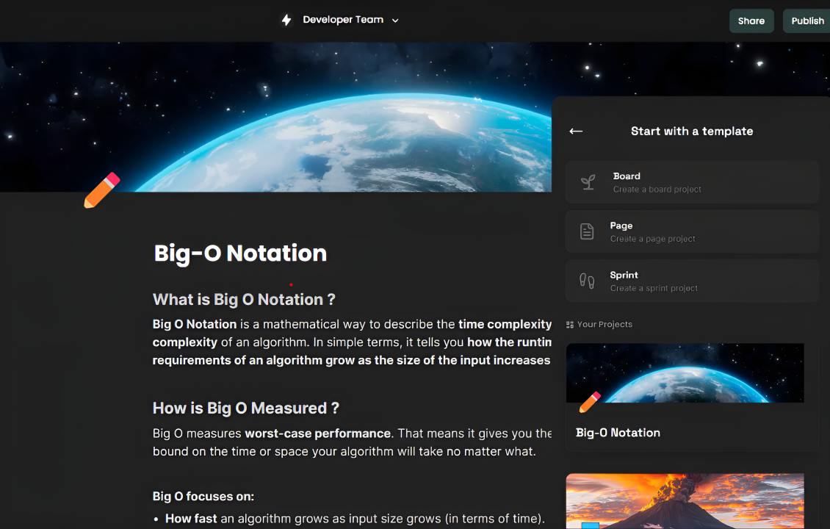
Task: Click the "worst-case performance" bold text
Action: coord(317,433)
